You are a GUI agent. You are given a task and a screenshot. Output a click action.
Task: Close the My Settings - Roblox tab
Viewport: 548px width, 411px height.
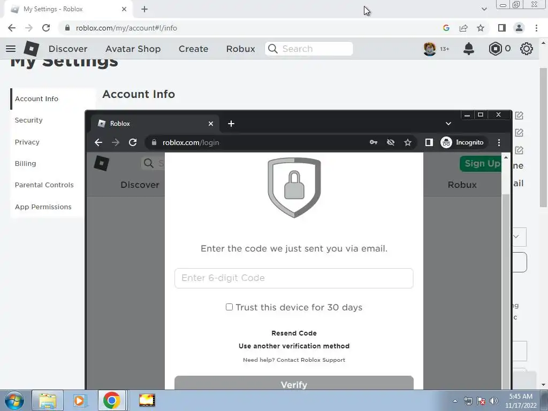124,9
